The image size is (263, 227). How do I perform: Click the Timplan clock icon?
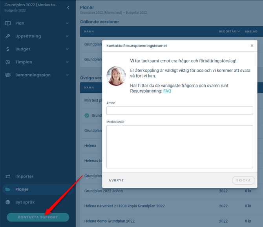point(8,62)
